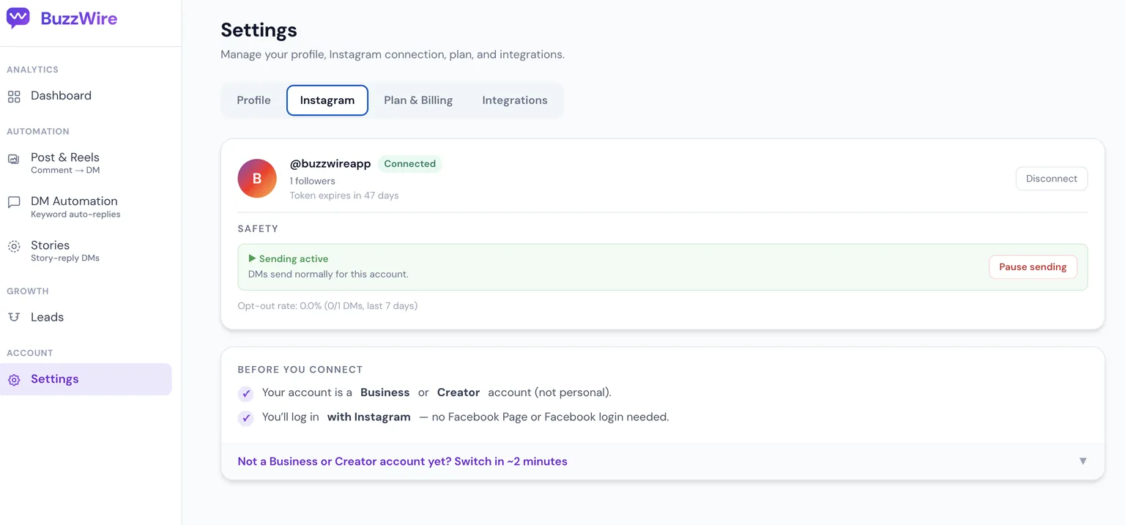Image resolution: width=1125 pixels, height=525 pixels.
Task: Click the BEFORE YOU CONNECT heading
Action: [300, 370]
